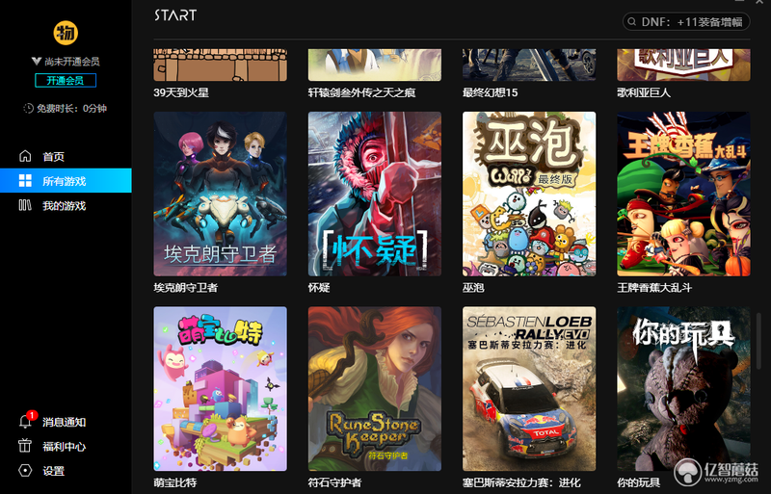Click the 开通会员 button
Image resolution: width=771 pixels, height=494 pixels.
66,80
